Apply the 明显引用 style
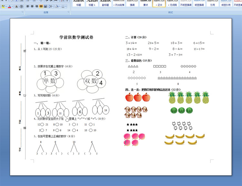Image resolution: width=242 pixels, height=186 pixels. (226, 3)
